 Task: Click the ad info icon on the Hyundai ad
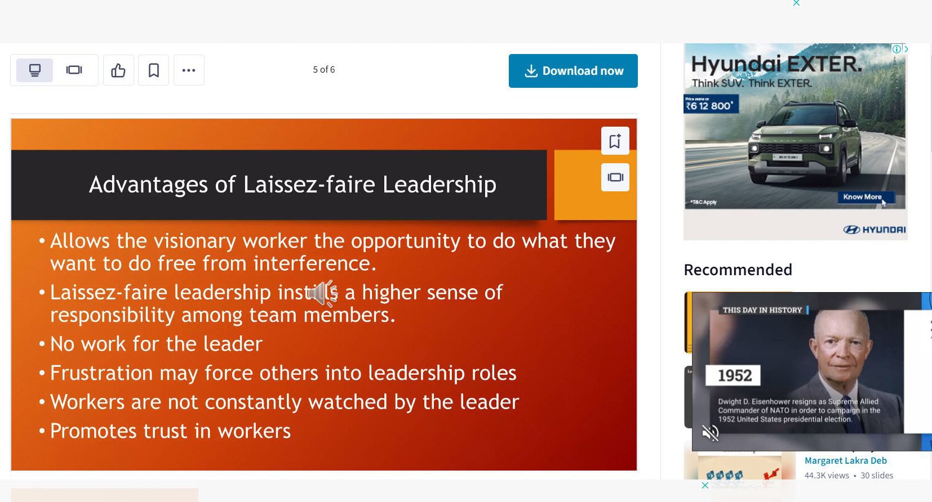tap(896, 49)
